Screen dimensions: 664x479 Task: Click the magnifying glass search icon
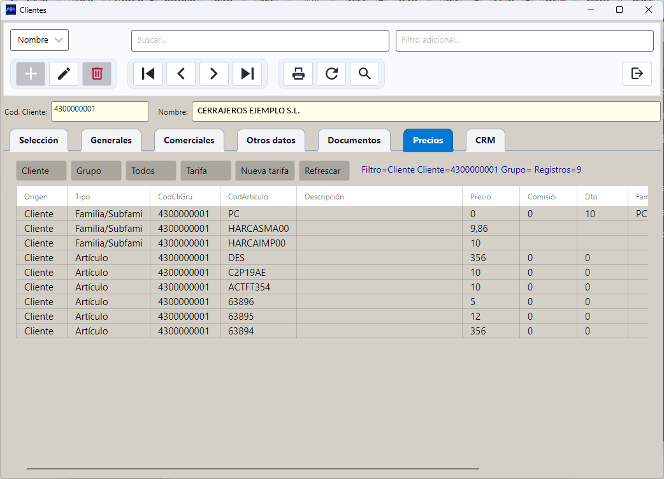(x=364, y=74)
